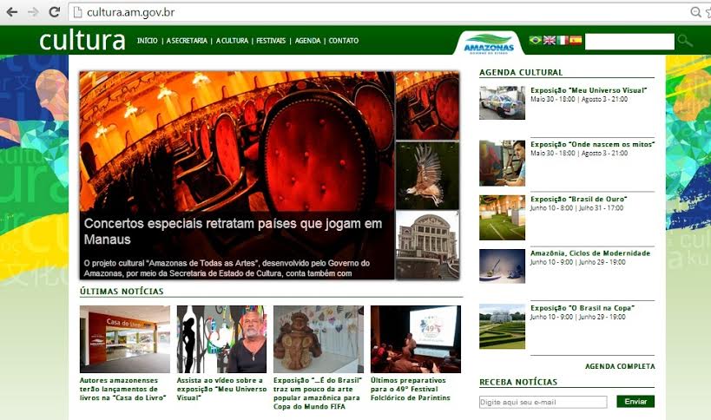Viewport: 711px width, 420px height.
Task: Open headline Concertos especiais retratam países
Action: (x=233, y=231)
